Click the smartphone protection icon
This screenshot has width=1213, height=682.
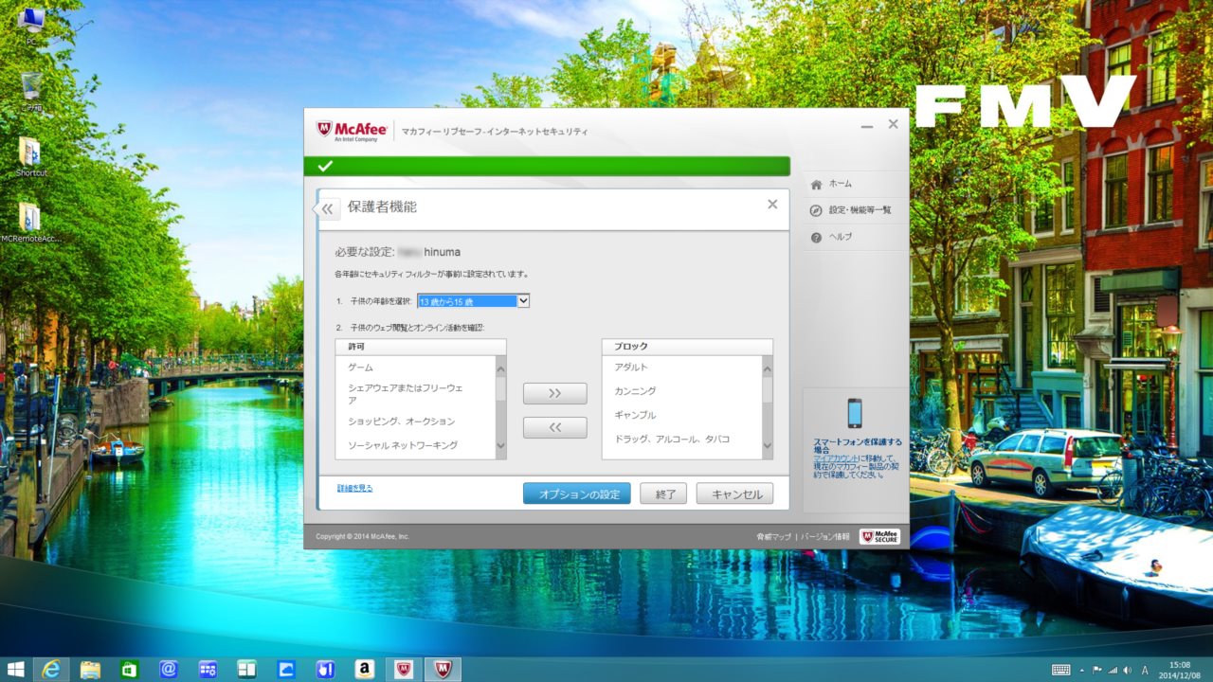(855, 413)
